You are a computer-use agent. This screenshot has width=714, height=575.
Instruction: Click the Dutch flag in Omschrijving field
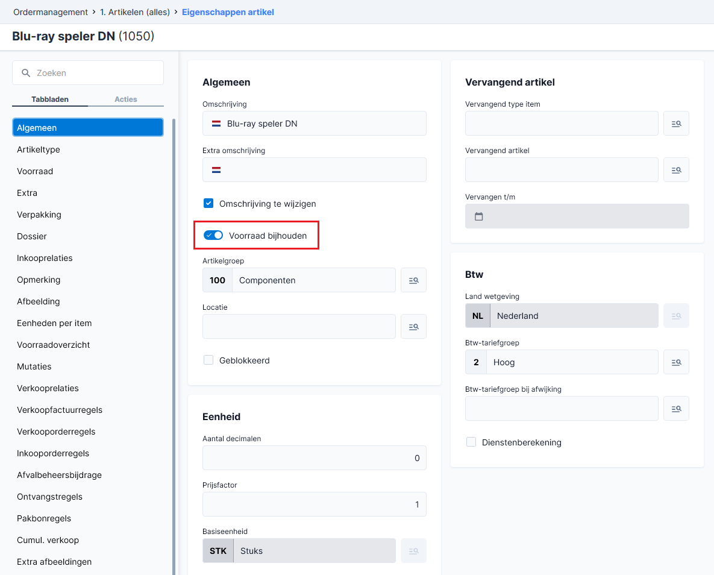pyautogui.click(x=216, y=124)
